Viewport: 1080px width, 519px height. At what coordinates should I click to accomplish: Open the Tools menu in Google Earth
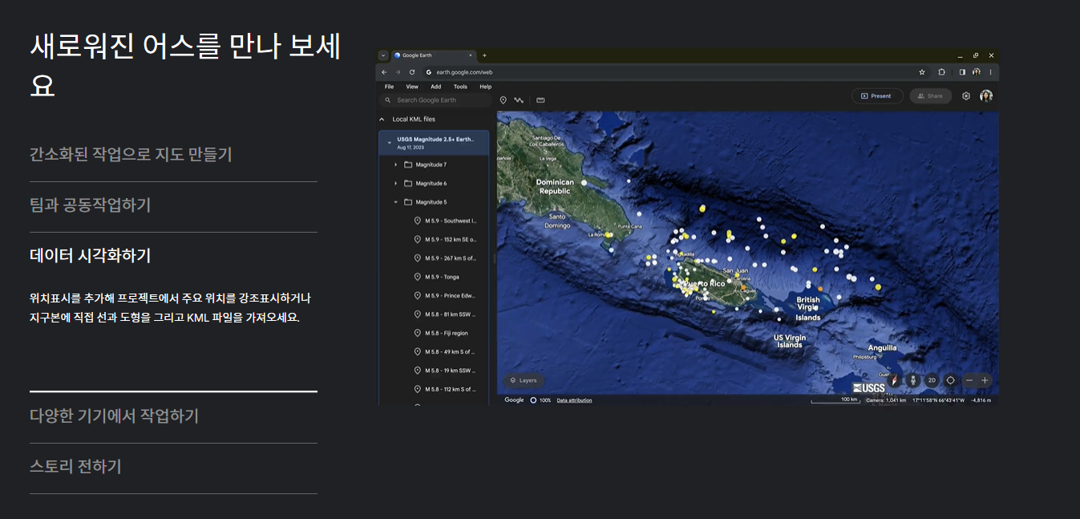pyautogui.click(x=460, y=87)
